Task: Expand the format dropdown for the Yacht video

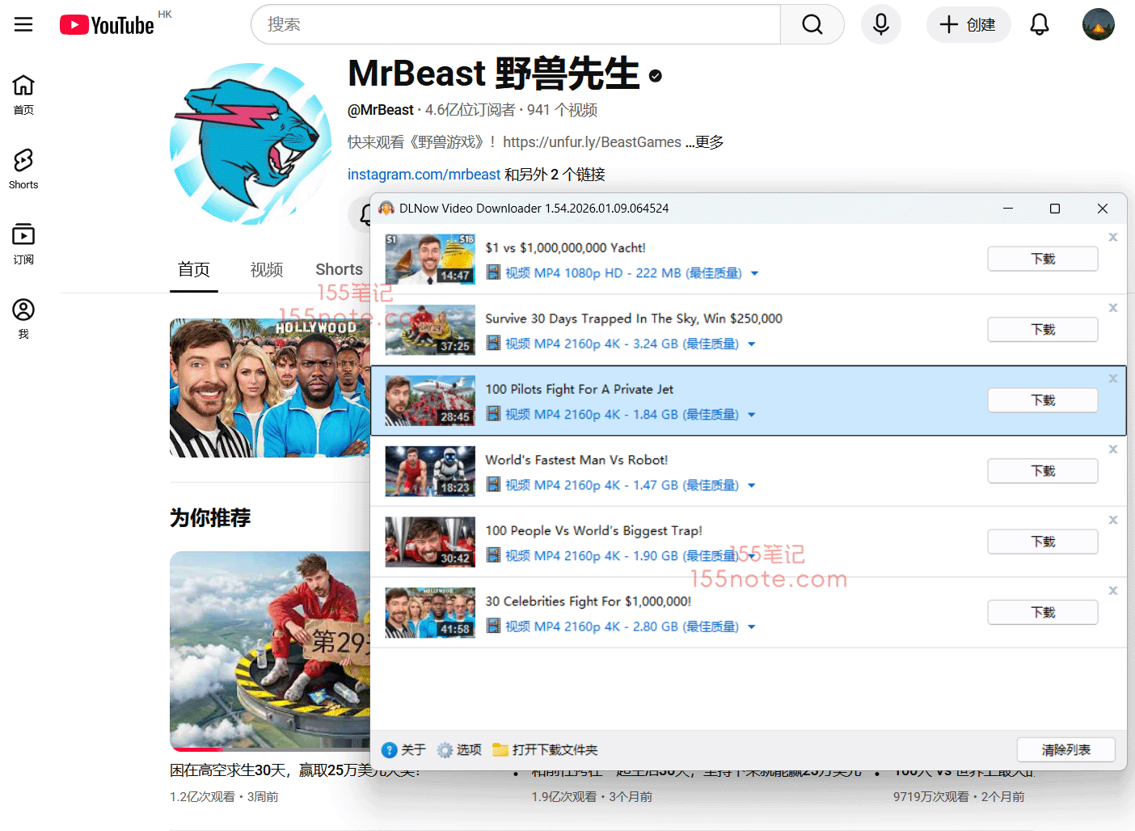Action: pos(754,274)
